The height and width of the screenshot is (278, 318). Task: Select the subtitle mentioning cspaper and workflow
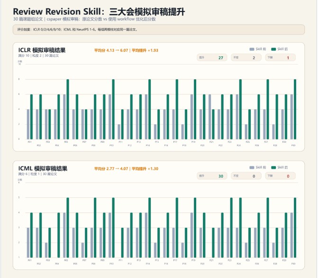(84, 19)
